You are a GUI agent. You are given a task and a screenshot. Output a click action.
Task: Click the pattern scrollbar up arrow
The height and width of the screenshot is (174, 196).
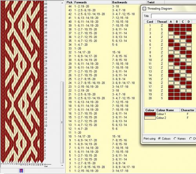point(62,3)
